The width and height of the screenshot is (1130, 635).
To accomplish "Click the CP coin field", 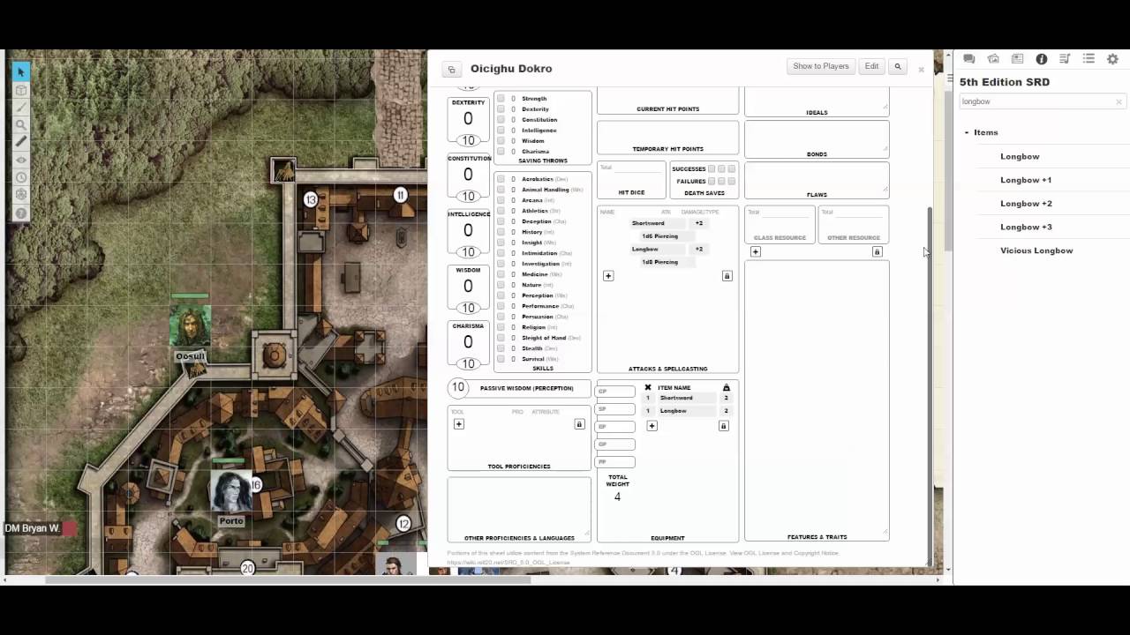I will (615, 392).
